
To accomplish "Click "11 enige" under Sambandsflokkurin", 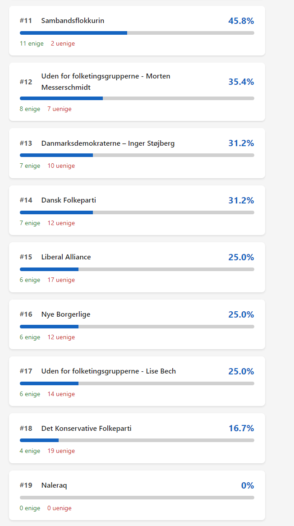I will coord(32,44).
